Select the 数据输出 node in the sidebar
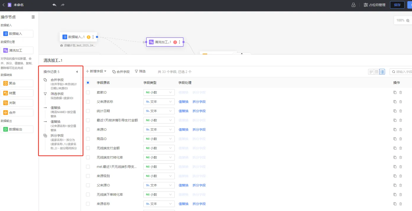The width and height of the screenshot is (412, 211). (x=17, y=129)
